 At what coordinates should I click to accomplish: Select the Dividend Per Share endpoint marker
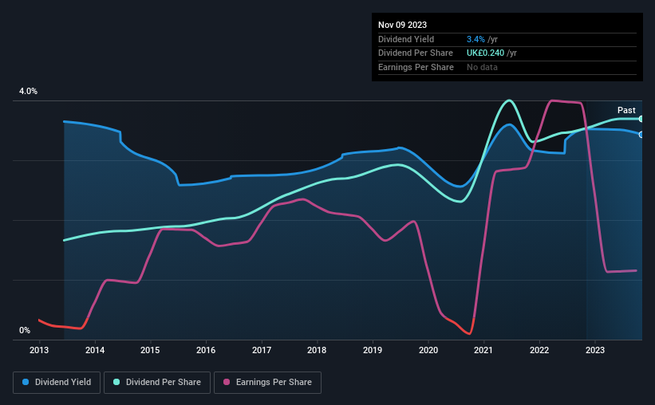coord(641,119)
